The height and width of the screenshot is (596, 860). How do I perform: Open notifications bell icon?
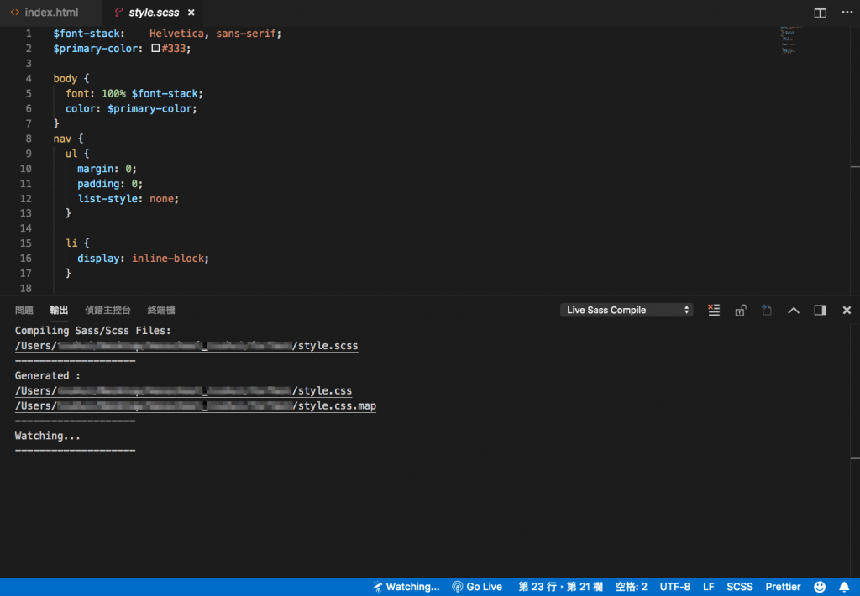click(x=844, y=587)
